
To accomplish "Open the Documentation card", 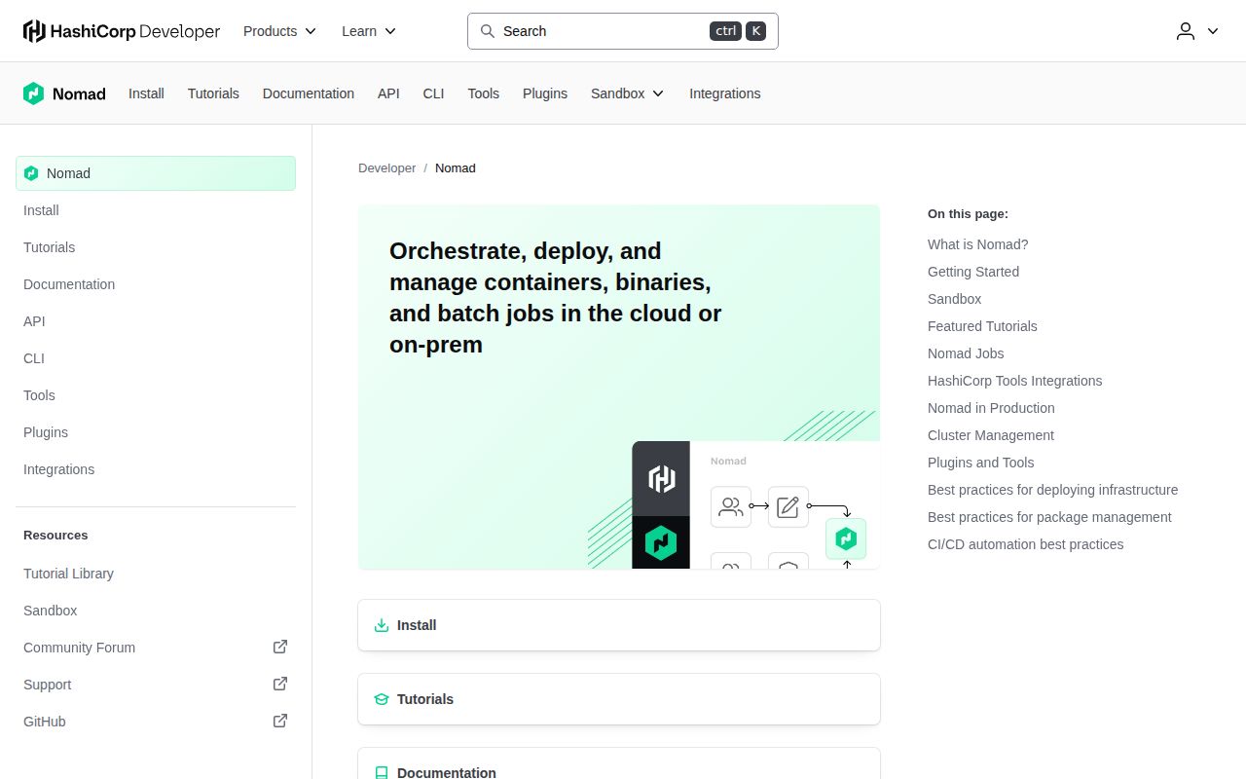I will pos(619,763).
